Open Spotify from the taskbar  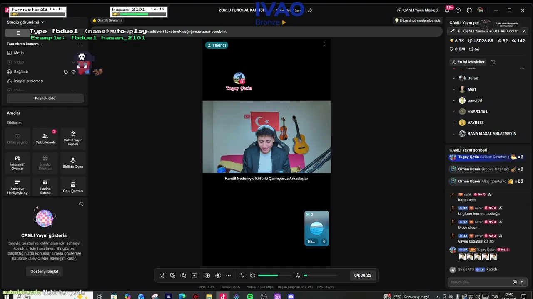250,297
